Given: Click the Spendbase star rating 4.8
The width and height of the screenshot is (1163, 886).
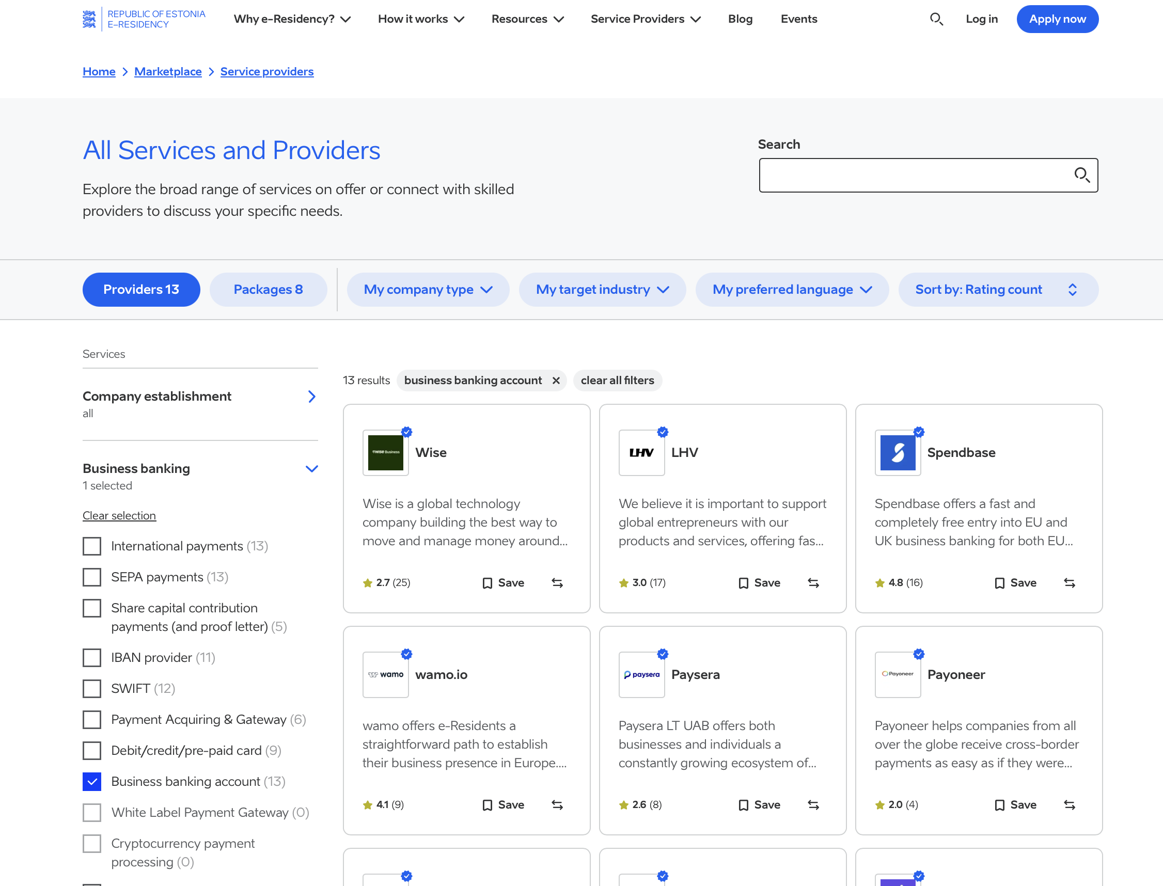Looking at the screenshot, I should tap(899, 583).
